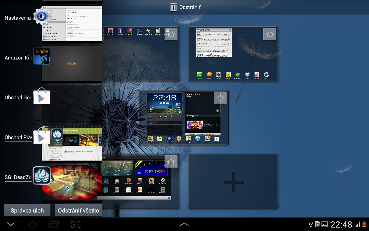Tap the trash icon above Odstrániť
369x231 pixels.
pos(173,7)
